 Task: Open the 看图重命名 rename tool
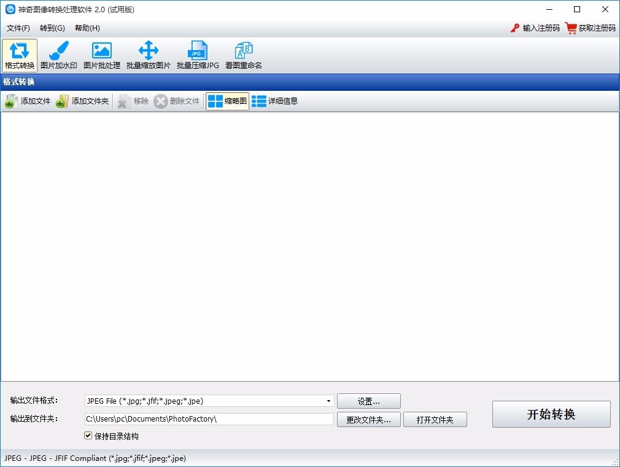point(244,55)
